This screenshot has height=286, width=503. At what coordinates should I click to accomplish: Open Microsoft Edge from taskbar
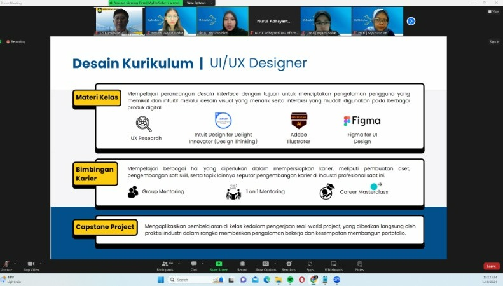[267, 280]
